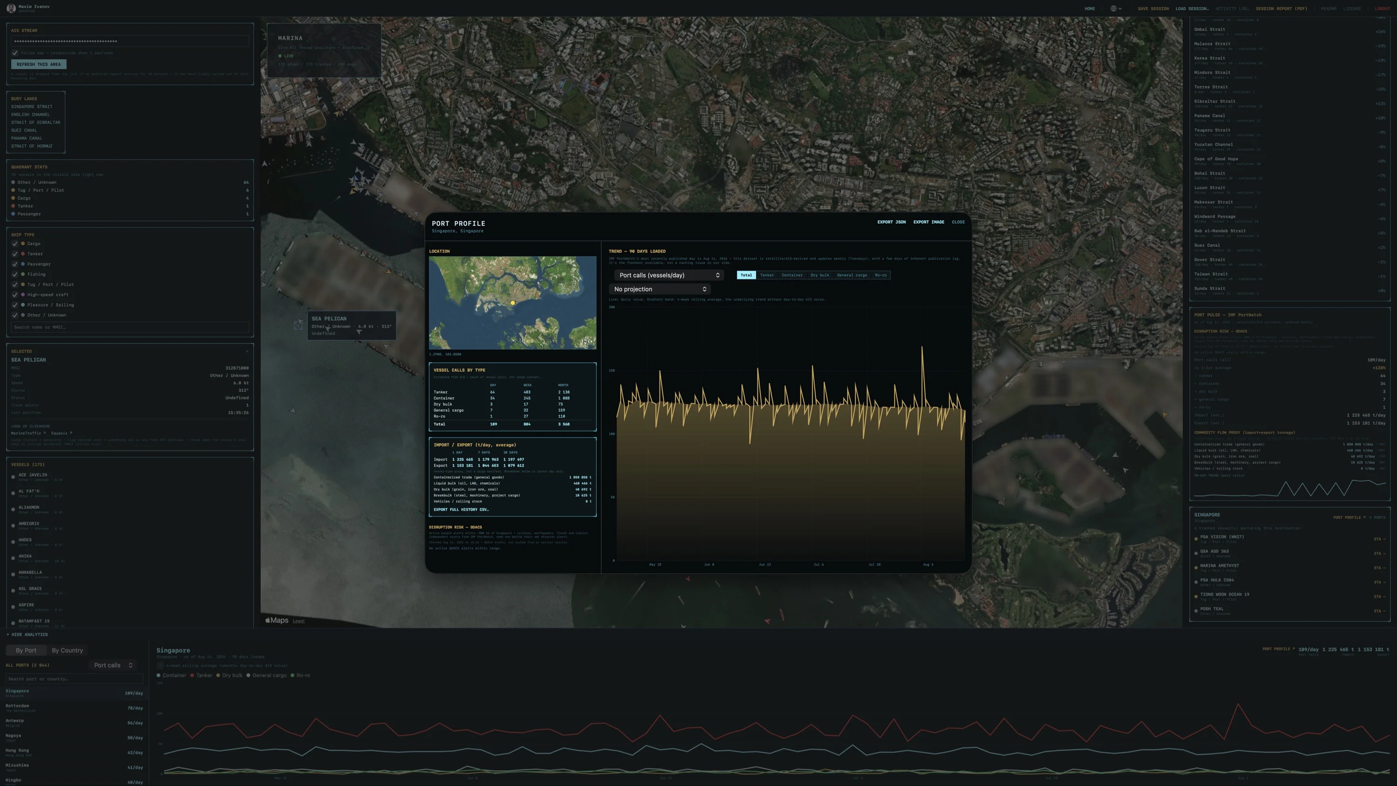Select the ACE JAVELIN vessel bullet

click(x=13, y=477)
